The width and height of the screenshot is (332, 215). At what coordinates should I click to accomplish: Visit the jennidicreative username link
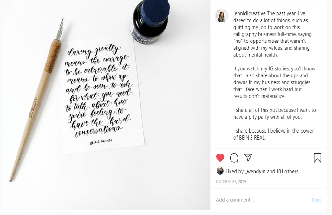click(x=249, y=14)
